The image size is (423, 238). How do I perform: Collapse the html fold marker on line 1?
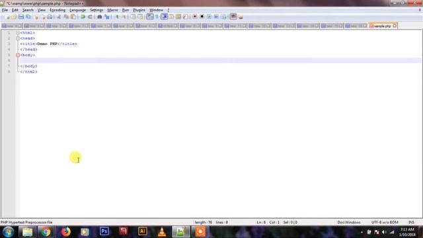(18, 32)
